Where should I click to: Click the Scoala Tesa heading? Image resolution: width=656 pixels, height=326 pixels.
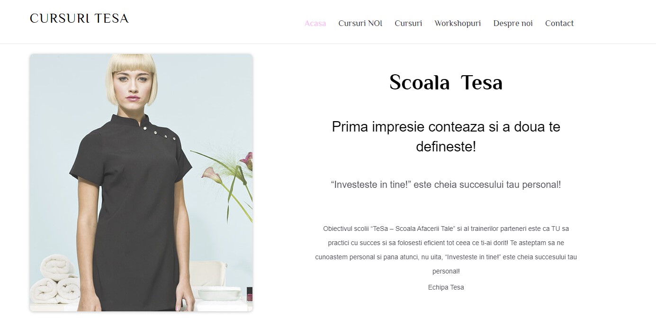(x=446, y=83)
